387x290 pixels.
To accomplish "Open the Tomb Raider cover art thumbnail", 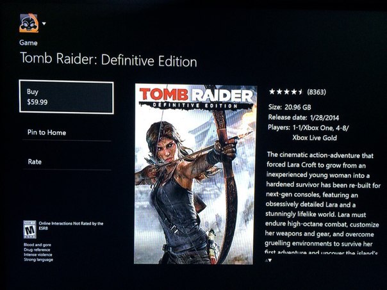I will (195, 174).
